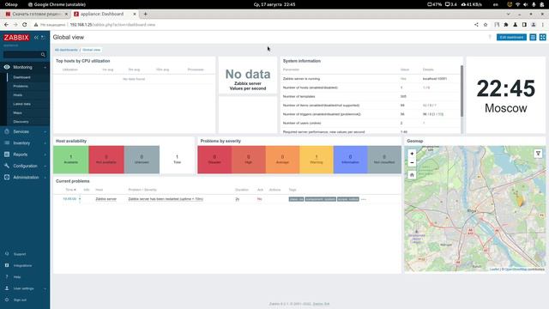
Task: Click the problem time link in Current problems
Action: click(x=69, y=199)
